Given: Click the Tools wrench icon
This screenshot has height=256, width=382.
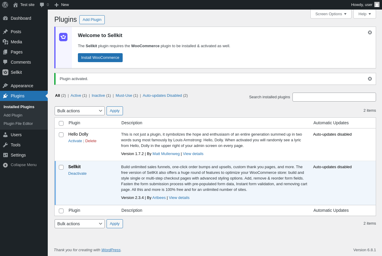Looking at the screenshot, I should tap(5, 145).
